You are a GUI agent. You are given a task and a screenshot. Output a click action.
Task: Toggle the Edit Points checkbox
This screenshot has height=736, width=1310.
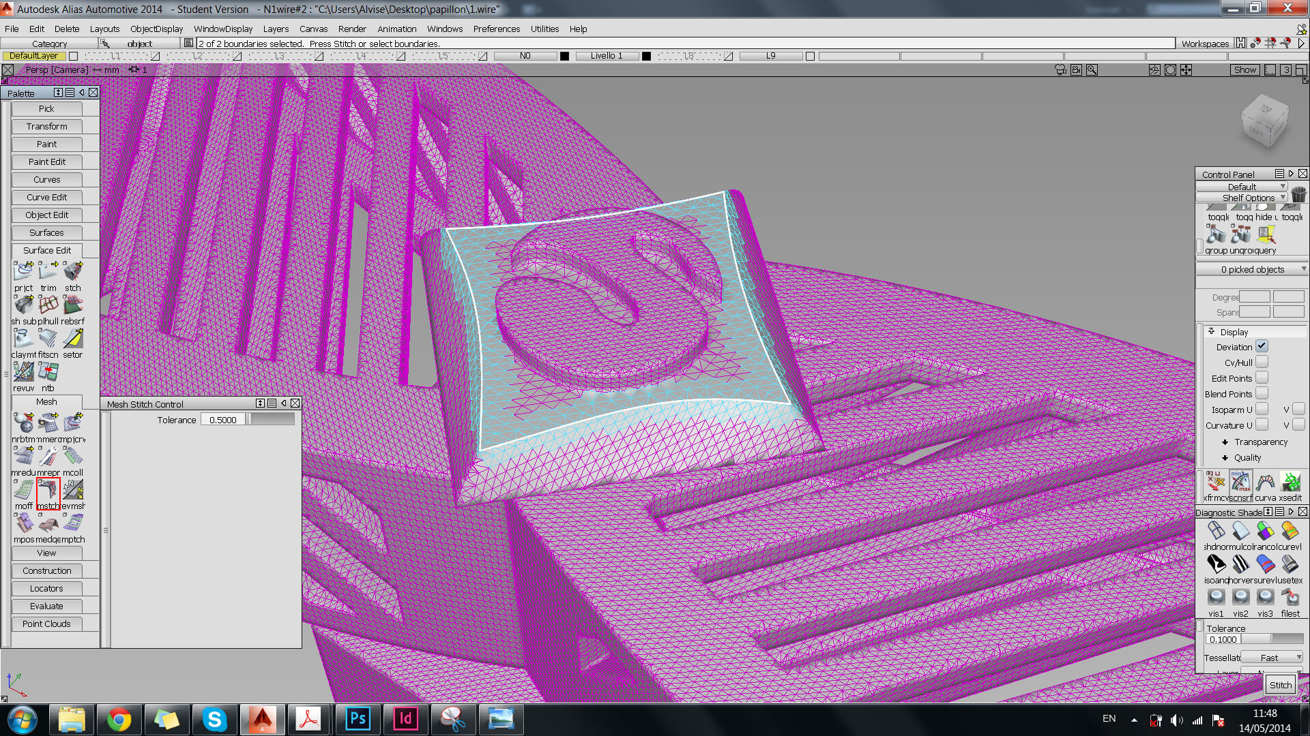point(1262,378)
